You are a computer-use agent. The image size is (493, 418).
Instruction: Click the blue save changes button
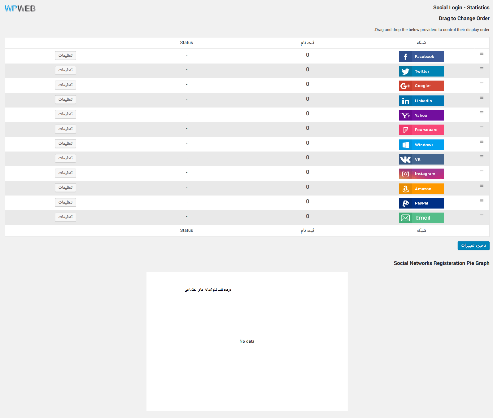[473, 246]
